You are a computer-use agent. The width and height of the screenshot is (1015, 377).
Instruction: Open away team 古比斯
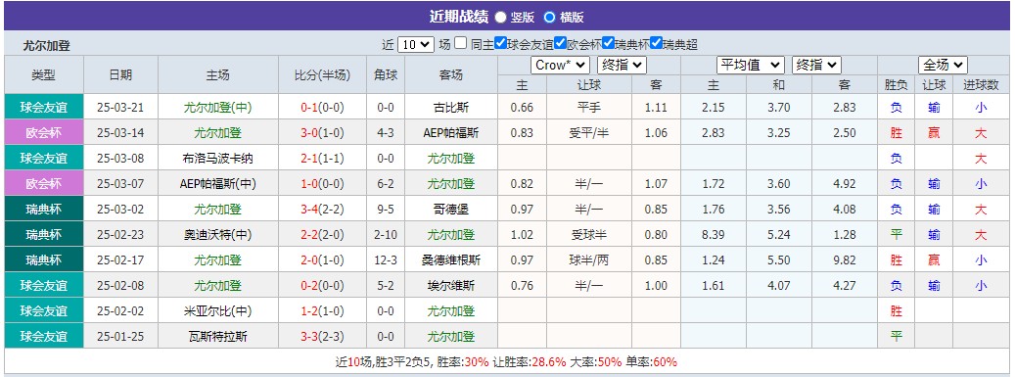click(450, 108)
